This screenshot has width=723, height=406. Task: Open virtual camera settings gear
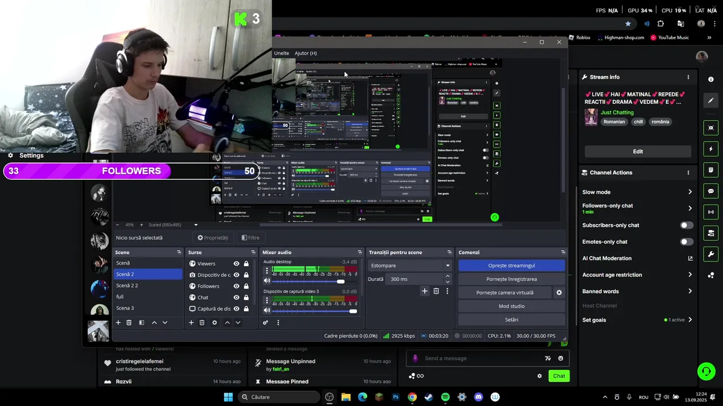pos(559,293)
